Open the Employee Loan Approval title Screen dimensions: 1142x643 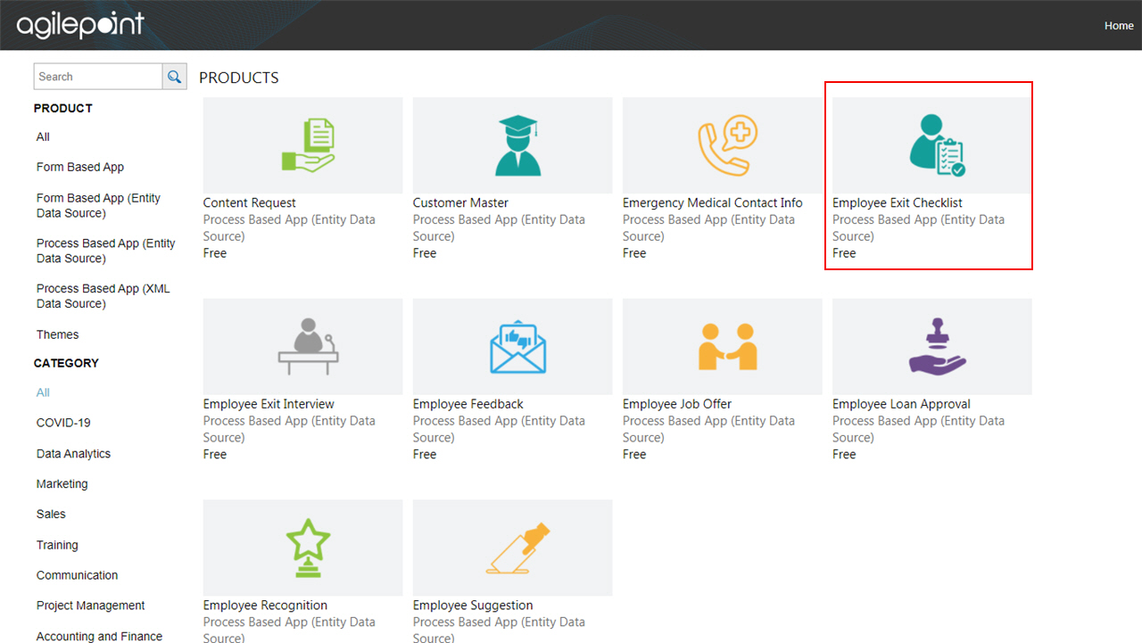pyautogui.click(x=901, y=404)
